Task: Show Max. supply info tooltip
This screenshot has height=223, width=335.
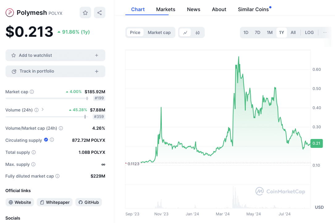Action: tap(33, 164)
